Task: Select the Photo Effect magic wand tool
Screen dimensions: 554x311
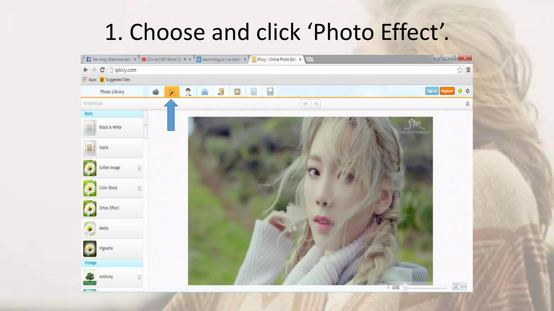Action: click(x=172, y=92)
